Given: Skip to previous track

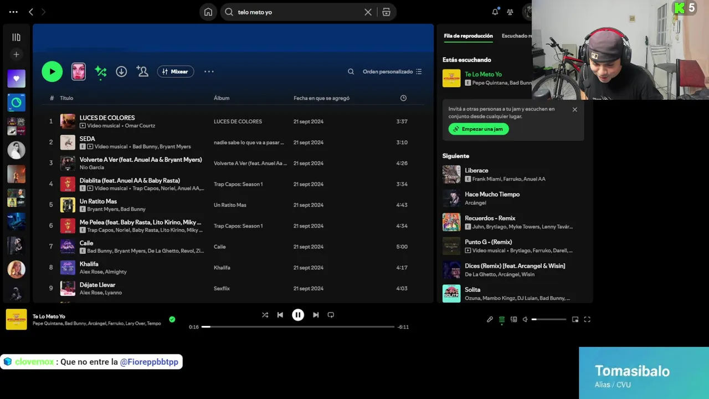Looking at the screenshot, I should tap(280, 315).
